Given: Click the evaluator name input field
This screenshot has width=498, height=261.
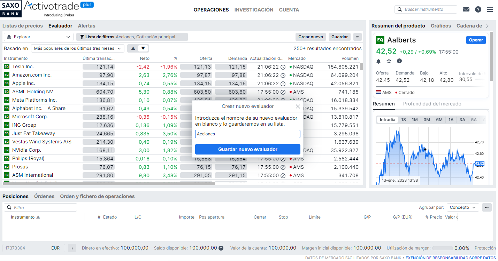Looking at the screenshot, I should coord(248,134).
